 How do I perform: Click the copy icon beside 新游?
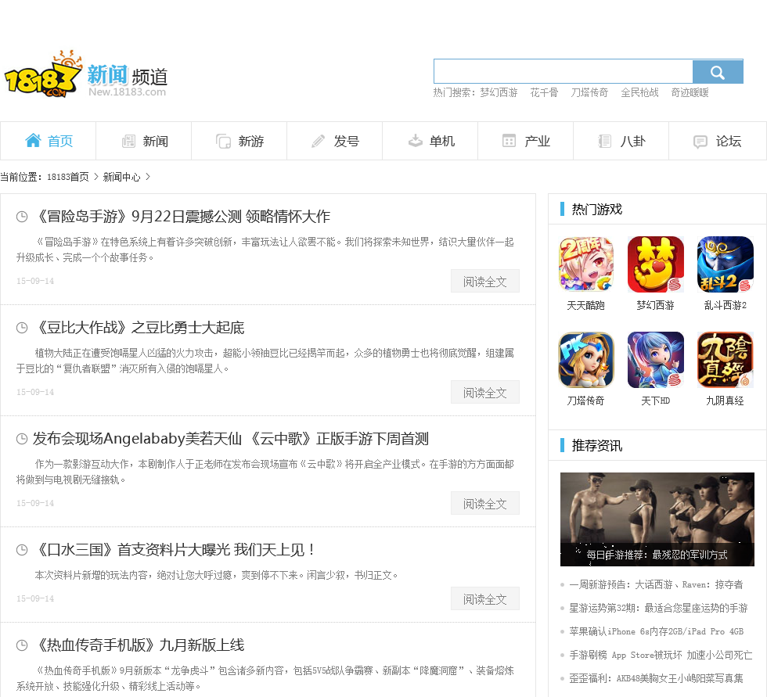coord(224,142)
